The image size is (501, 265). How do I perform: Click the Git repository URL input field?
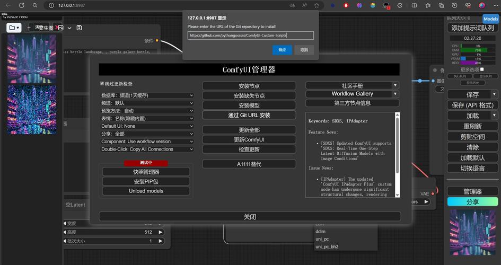click(250, 36)
